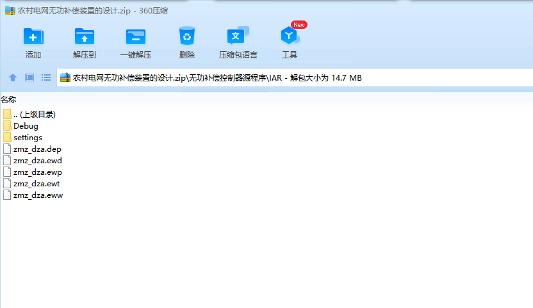Open the 工具 tools icon
This screenshot has width=533, height=308.
pyautogui.click(x=290, y=36)
